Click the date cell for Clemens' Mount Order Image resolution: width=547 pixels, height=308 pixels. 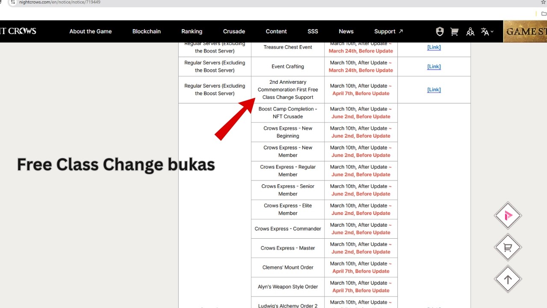pos(361,267)
